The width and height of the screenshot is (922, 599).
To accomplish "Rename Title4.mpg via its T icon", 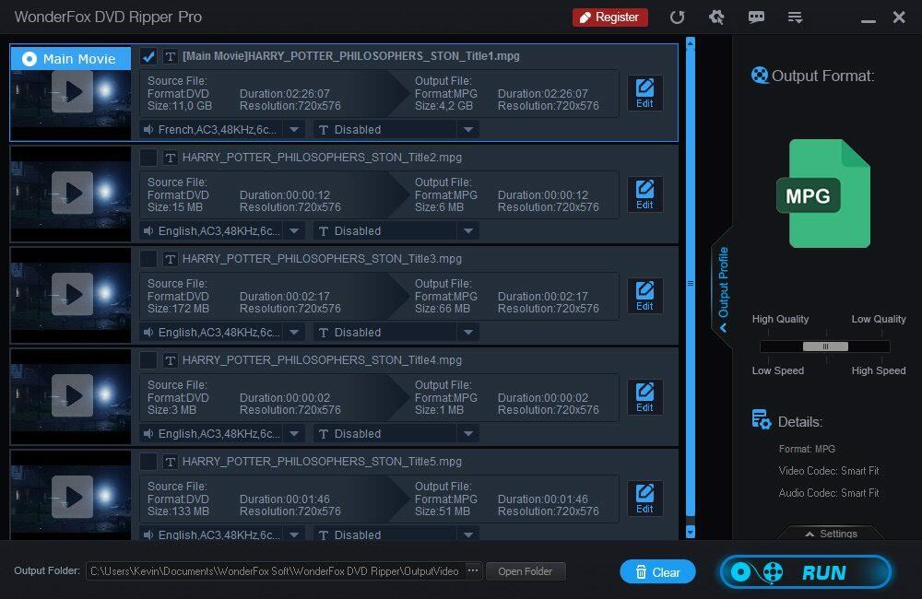I will click(170, 360).
